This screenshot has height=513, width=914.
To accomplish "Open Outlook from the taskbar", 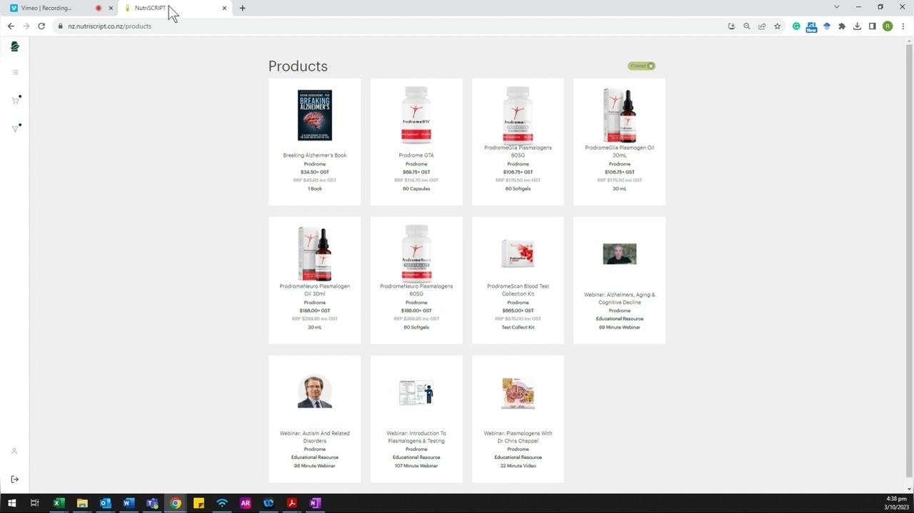I will tap(106, 503).
